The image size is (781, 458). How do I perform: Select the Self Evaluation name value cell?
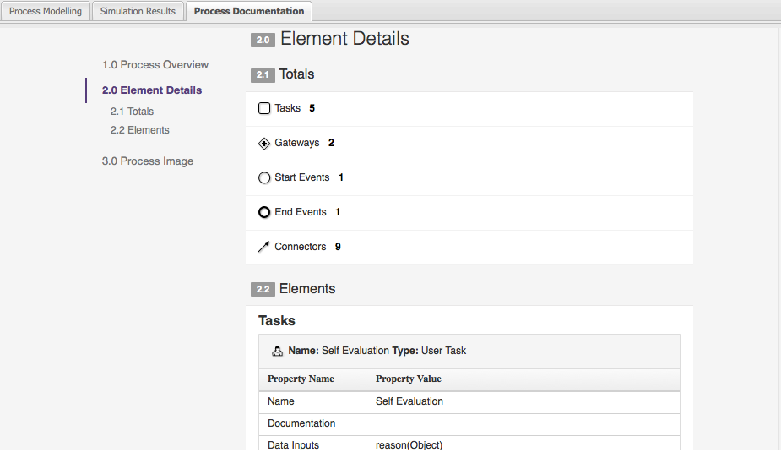click(409, 401)
